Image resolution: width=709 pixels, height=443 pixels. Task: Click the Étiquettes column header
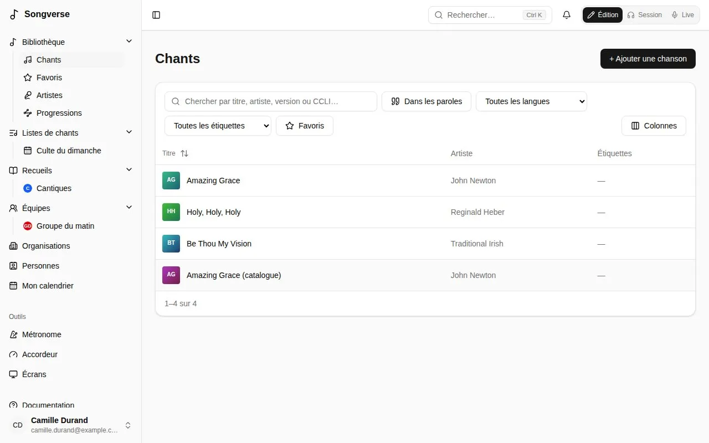614,153
